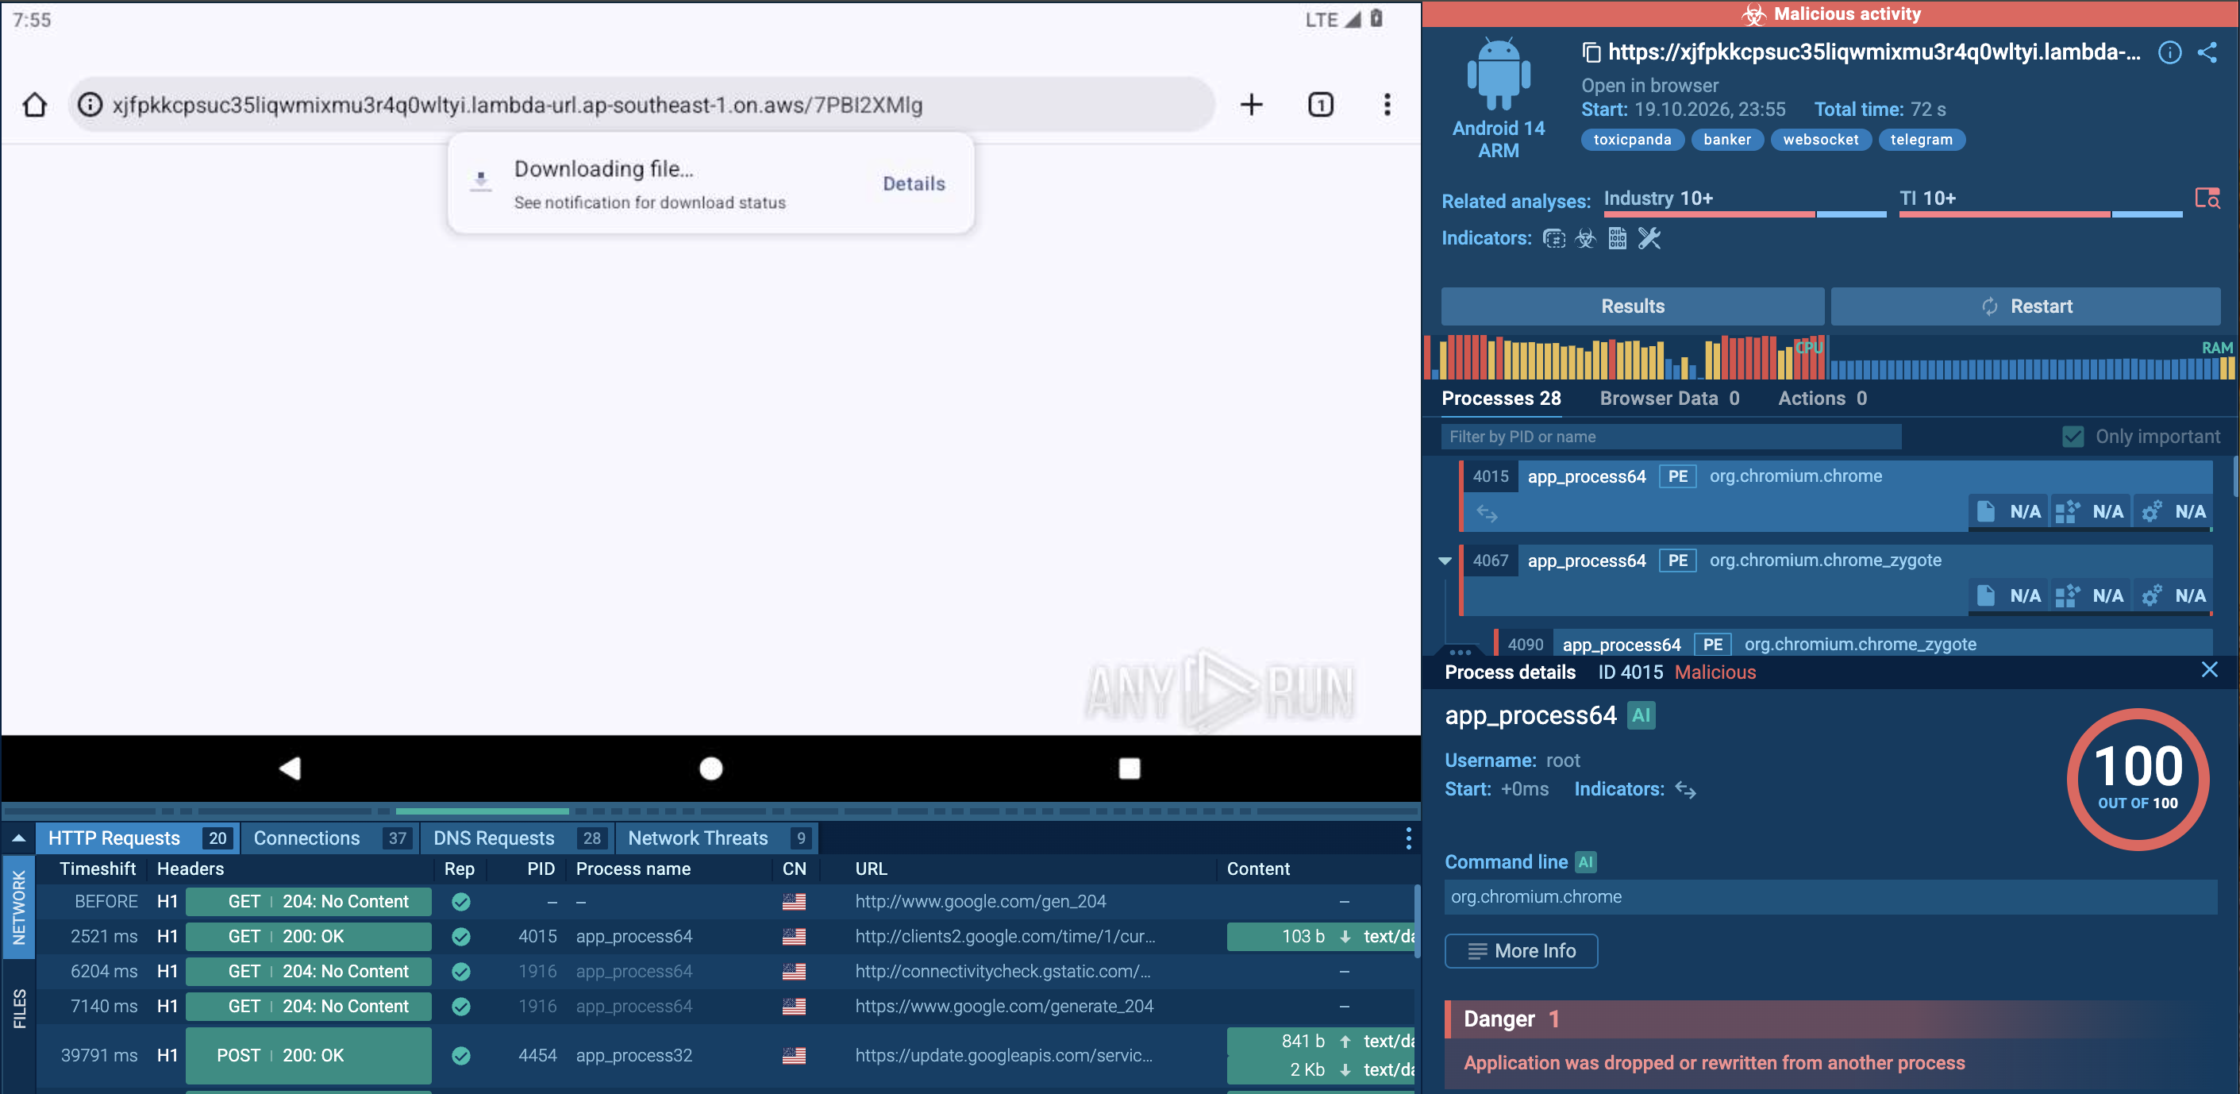
Task: Collapse process 4067 tree arrow
Action: tap(1445, 561)
